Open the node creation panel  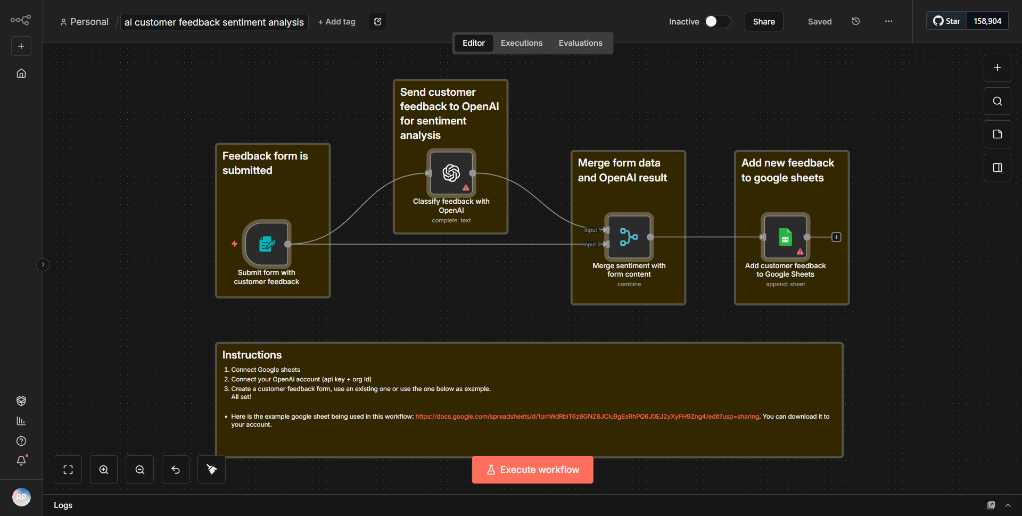997,68
